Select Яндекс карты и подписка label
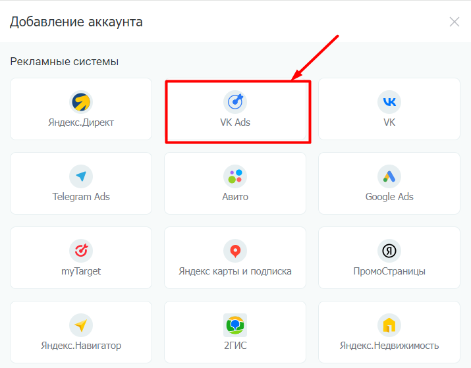471x368 pixels. [x=235, y=271]
